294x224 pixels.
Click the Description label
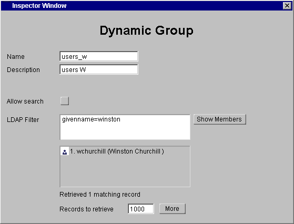tap(23, 70)
